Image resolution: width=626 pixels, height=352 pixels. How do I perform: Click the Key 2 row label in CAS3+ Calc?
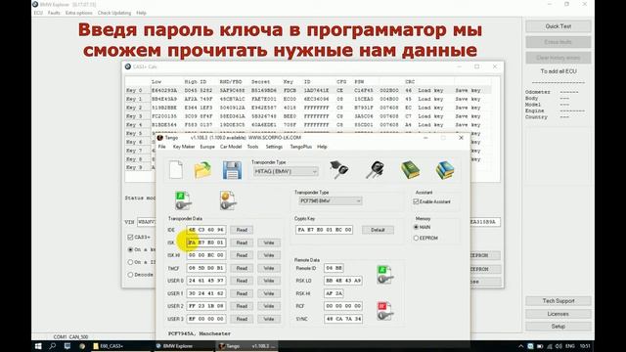tap(134, 108)
